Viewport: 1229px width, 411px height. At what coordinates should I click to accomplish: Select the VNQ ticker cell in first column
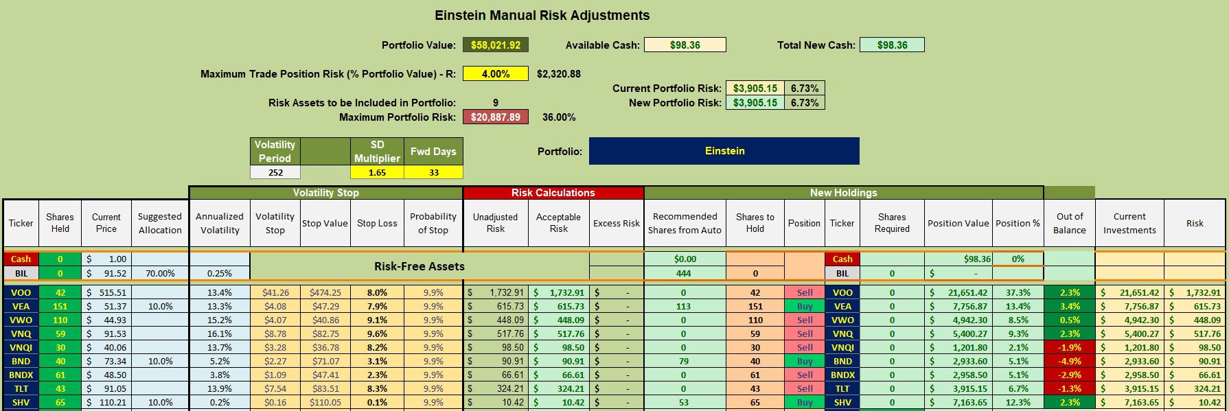point(21,333)
